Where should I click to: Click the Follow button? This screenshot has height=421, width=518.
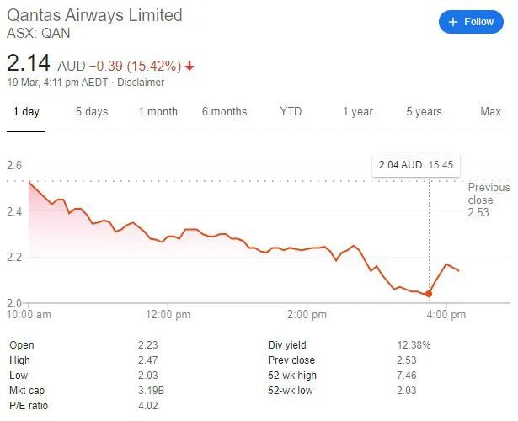click(471, 22)
